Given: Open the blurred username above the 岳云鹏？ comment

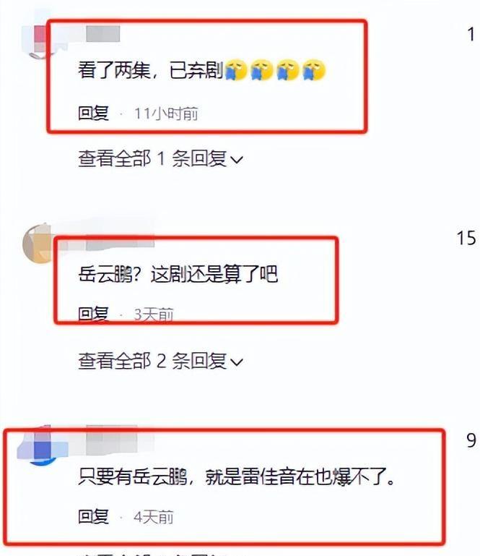Looking at the screenshot, I should (120, 241).
